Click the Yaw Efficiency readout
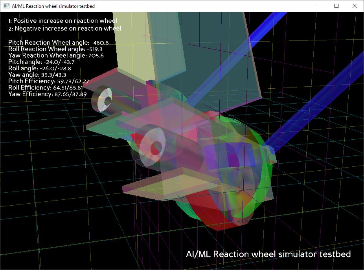 click(47, 94)
